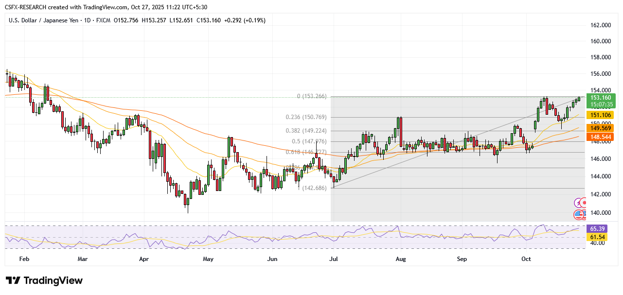Click the yellow RSI average 61.54 label
The height and width of the screenshot is (295, 623).
click(597, 236)
